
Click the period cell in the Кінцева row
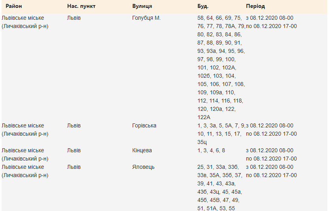[271, 155]
